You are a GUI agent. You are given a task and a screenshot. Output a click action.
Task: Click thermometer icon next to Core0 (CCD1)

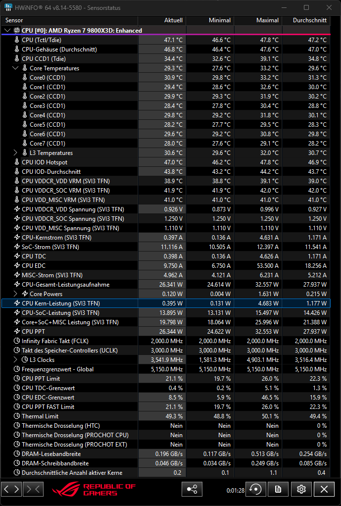pyautogui.click(x=25, y=77)
